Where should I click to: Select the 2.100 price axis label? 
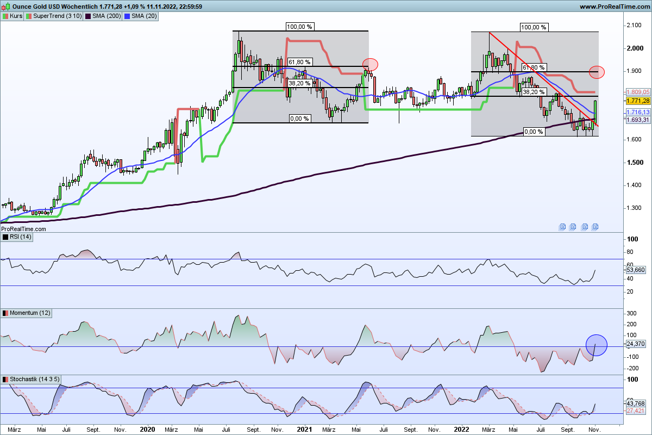pyautogui.click(x=635, y=26)
